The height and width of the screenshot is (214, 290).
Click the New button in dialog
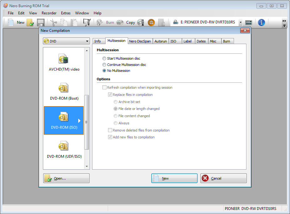click(x=174, y=178)
